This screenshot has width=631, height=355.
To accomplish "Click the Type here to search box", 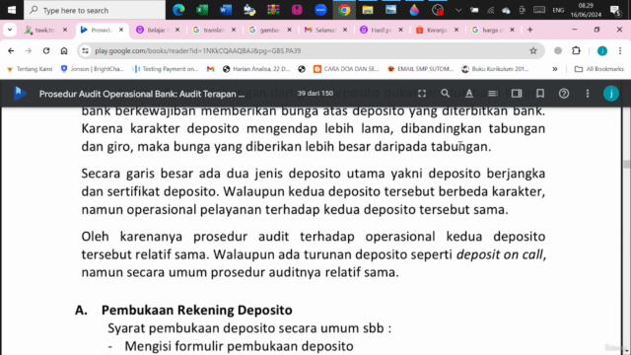I will pyautogui.click(x=95, y=10).
